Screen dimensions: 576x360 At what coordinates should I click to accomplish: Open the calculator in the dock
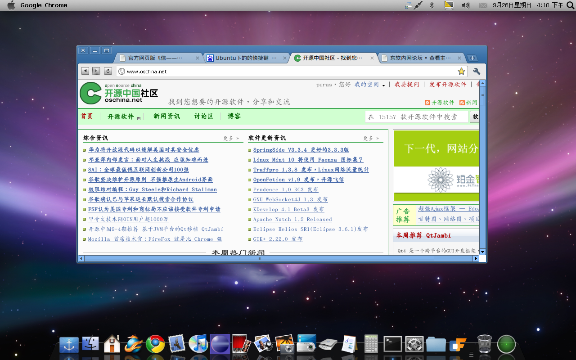(x=371, y=344)
